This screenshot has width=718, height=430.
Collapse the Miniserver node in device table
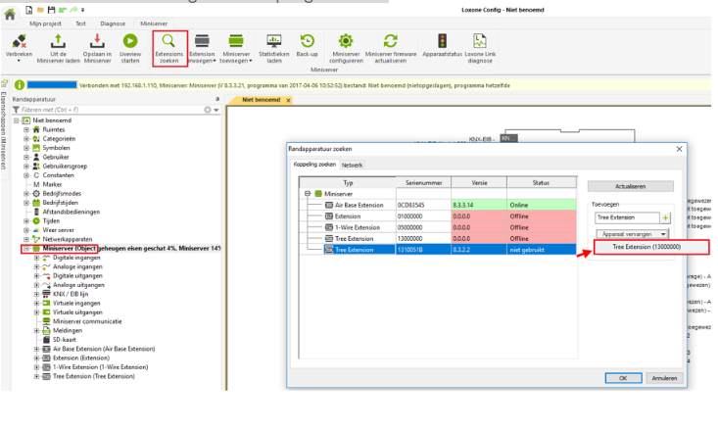point(309,194)
